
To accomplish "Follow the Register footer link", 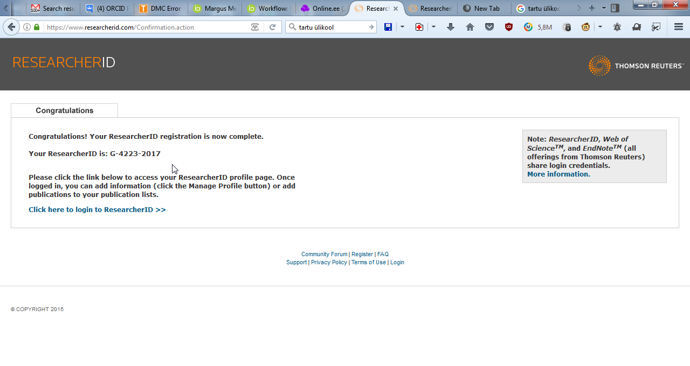I will pos(362,254).
